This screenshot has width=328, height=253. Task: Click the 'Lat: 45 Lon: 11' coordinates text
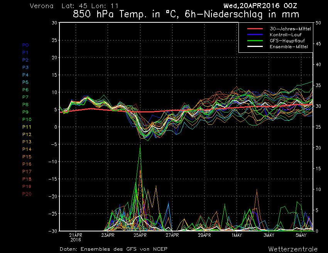coord(90,6)
